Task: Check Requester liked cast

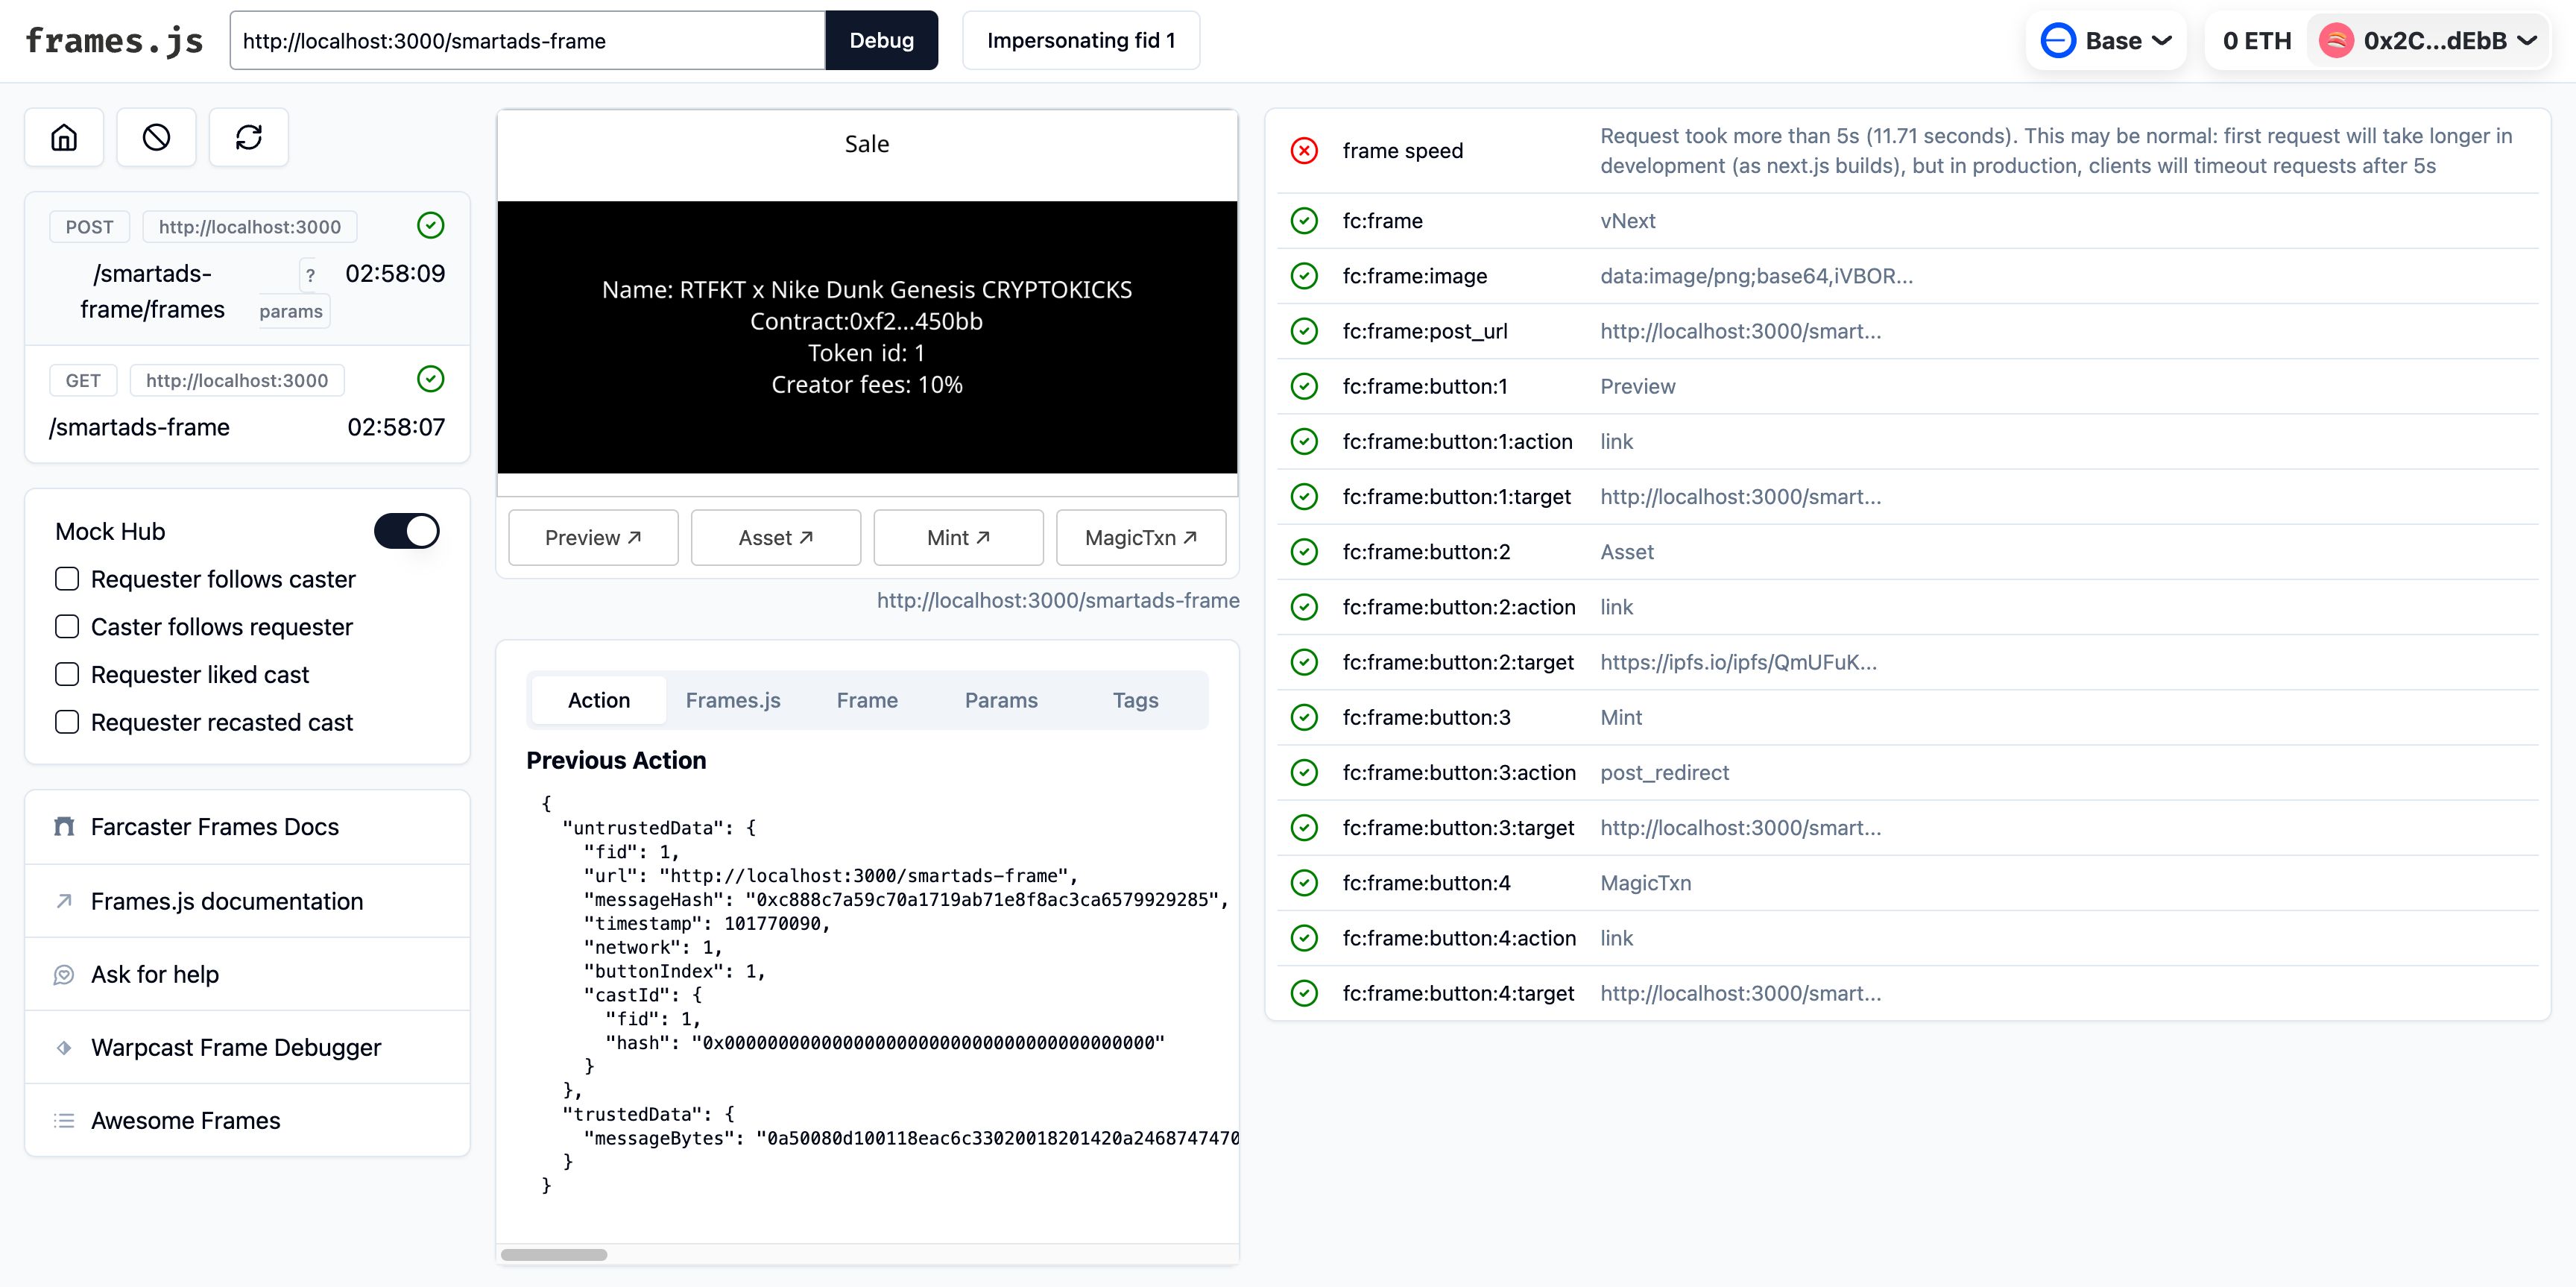Action: point(67,674)
